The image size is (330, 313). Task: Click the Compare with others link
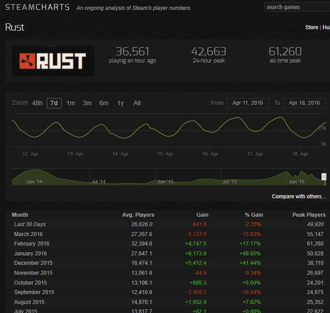pos(299,197)
